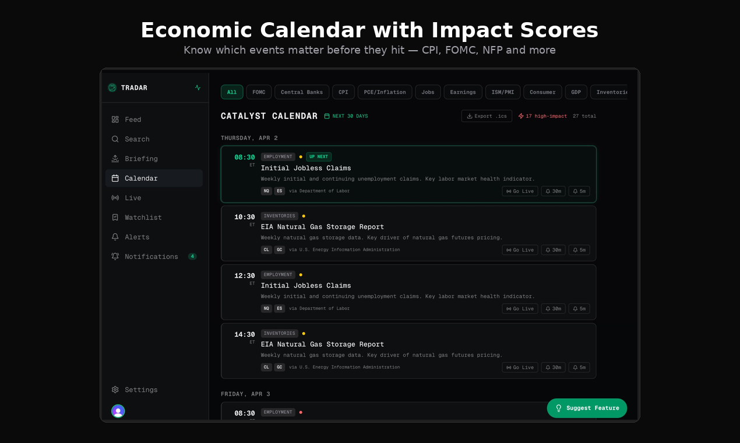Set 5m alert for 10:30 EIA report
The width and height of the screenshot is (740, 443).
(x=579, y=250)
